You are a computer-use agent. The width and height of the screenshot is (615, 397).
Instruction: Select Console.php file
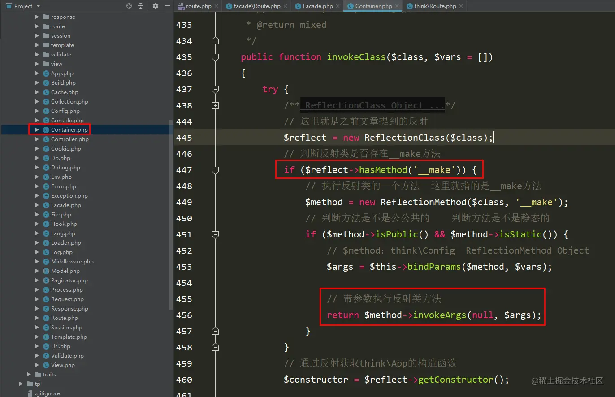coord(67,121)
